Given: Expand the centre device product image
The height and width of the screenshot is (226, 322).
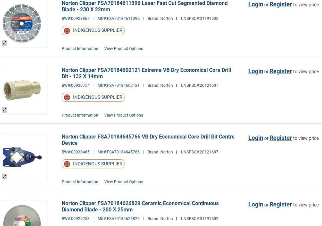Looking at the screenshot, I should pyautogui.click(x=5, y=176).
